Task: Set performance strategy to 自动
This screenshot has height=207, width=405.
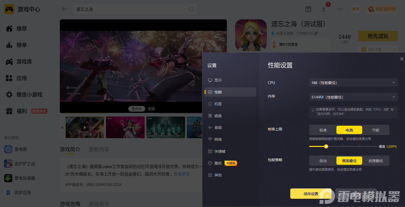Action: [x=323, y=161]
